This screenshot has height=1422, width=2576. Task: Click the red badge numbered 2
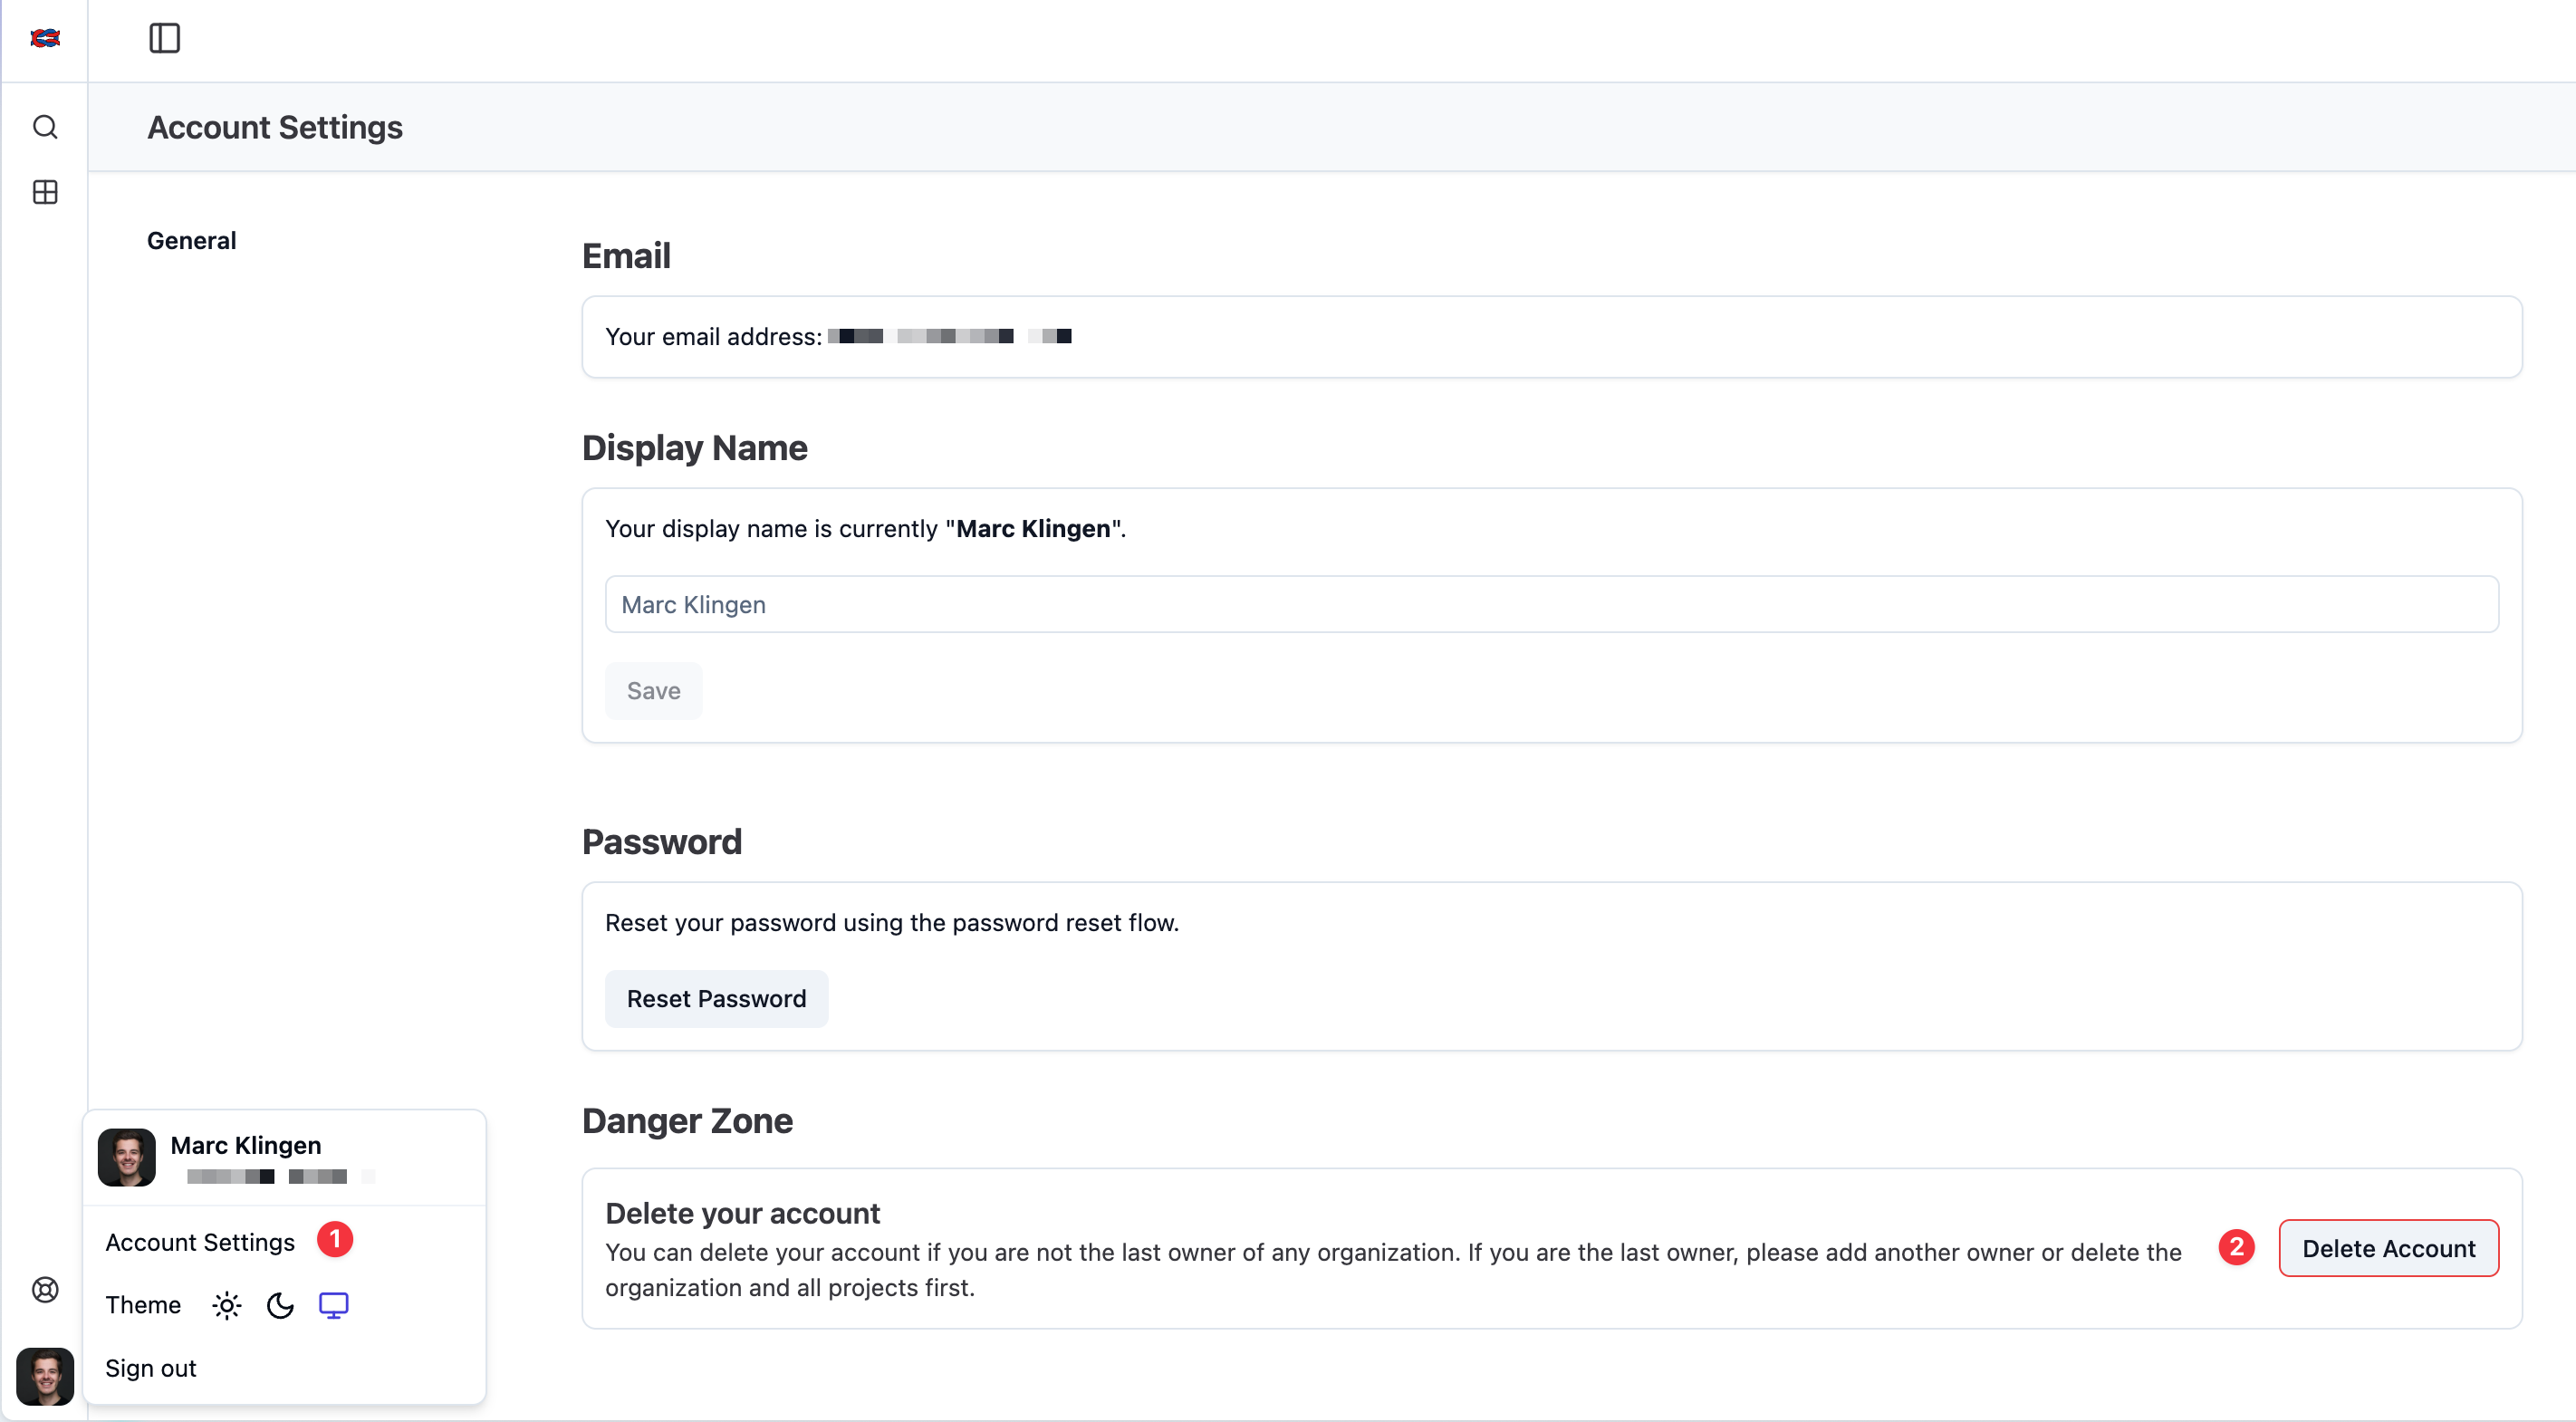2236,1247
